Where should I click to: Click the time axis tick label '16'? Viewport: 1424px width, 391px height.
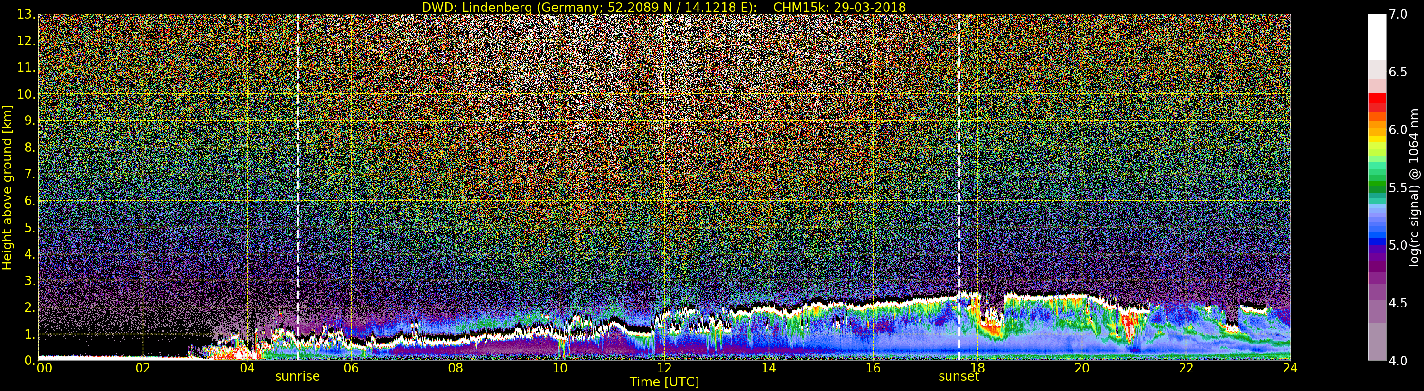[873, 368]
